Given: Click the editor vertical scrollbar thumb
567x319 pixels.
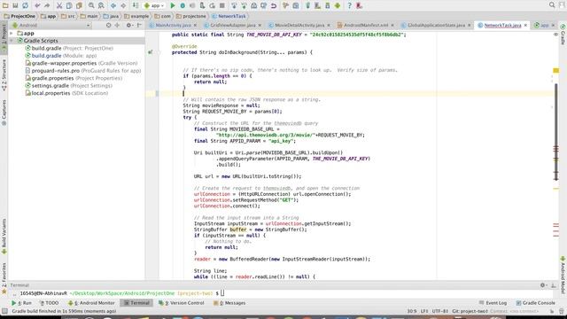Looking at the screenshot, I should tap(556, 132).
